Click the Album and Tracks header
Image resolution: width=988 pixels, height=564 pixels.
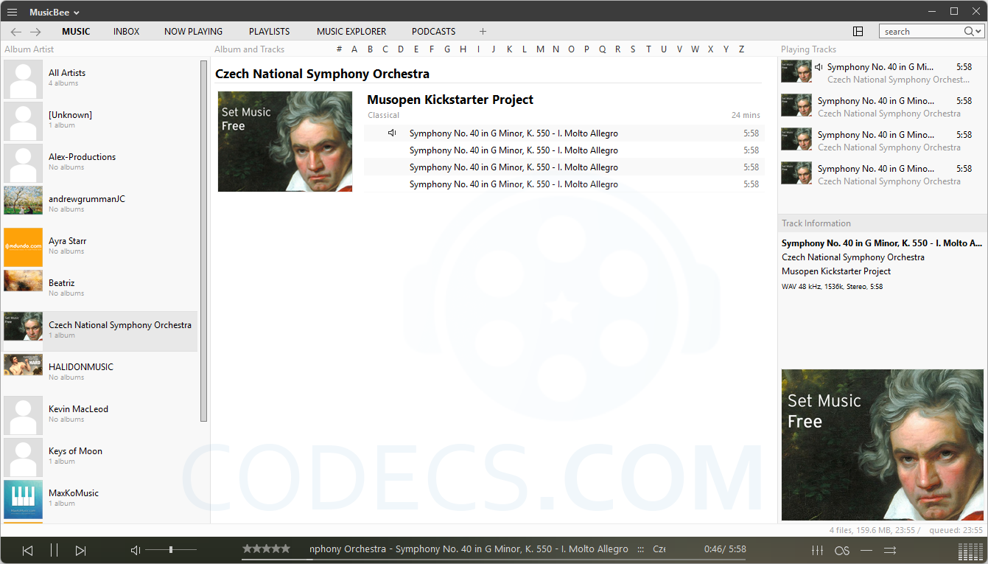tap(249, 49)
